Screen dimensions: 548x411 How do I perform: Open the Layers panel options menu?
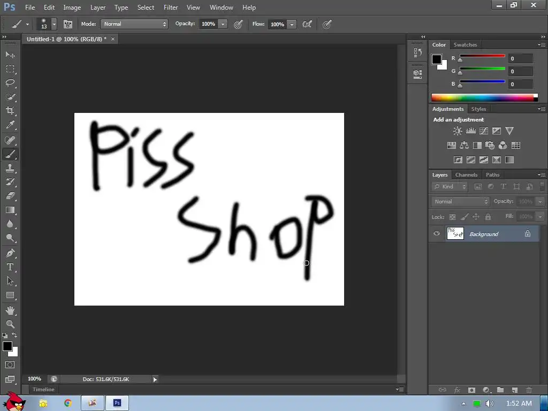[542, 175]
